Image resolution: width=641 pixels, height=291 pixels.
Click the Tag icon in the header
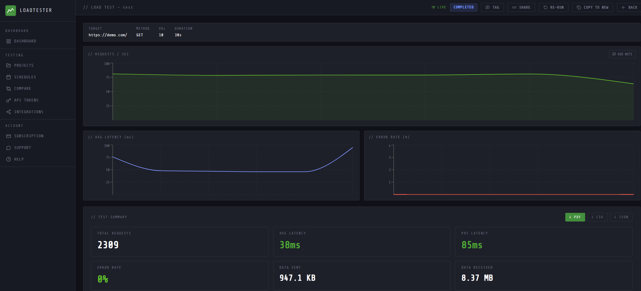(x=487, y=7)
